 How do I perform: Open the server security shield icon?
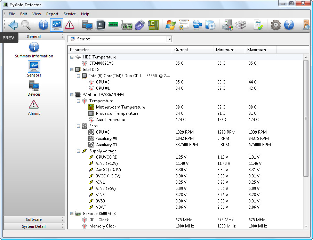pos(228,25)
